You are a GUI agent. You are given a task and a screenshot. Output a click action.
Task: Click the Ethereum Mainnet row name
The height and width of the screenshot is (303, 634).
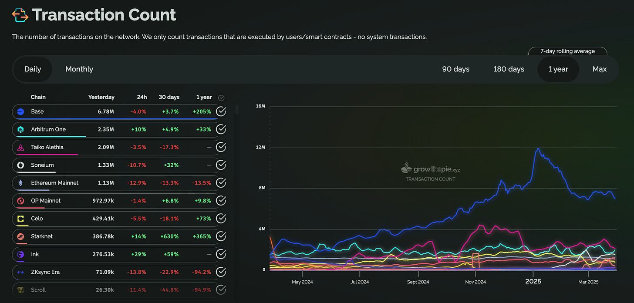55,183
